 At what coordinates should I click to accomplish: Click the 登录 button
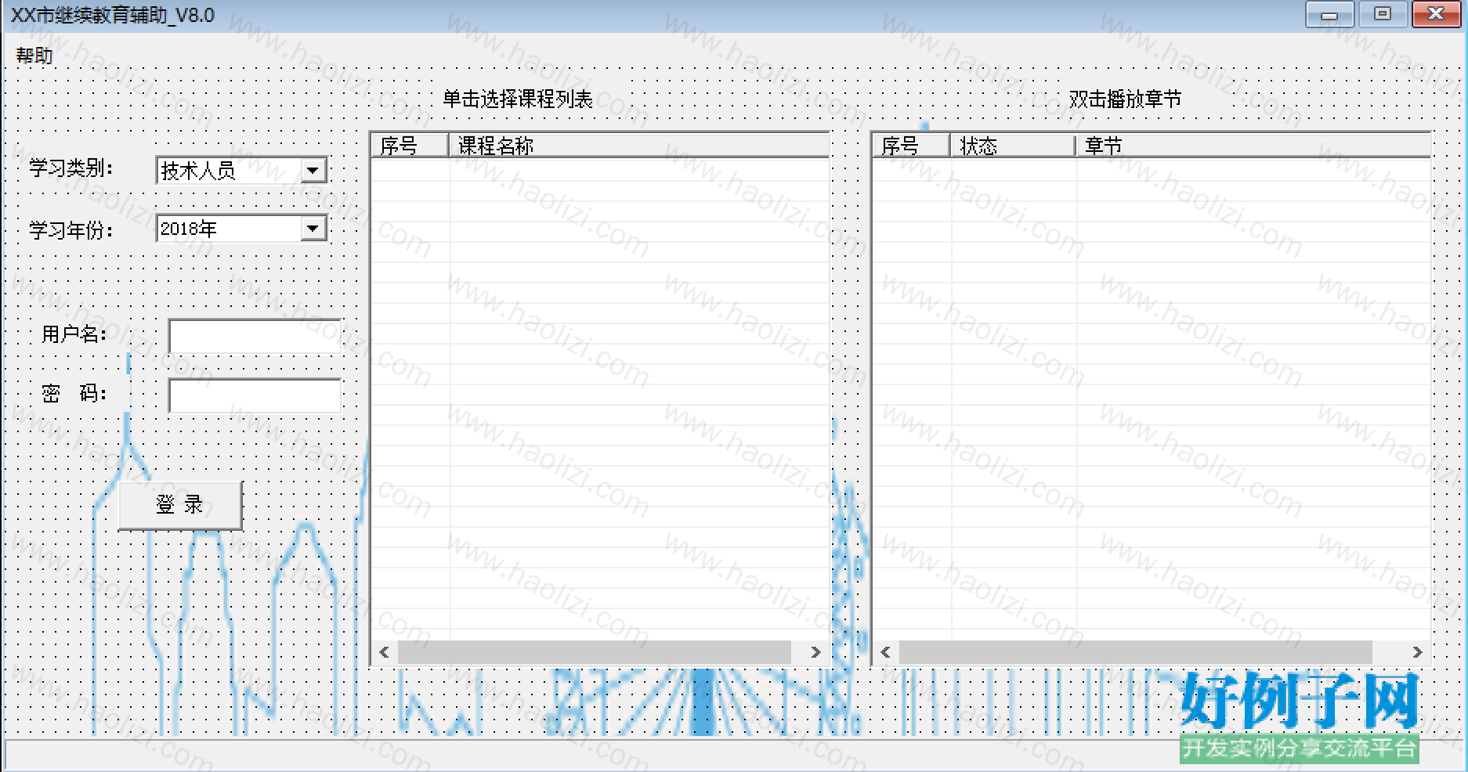180,505
